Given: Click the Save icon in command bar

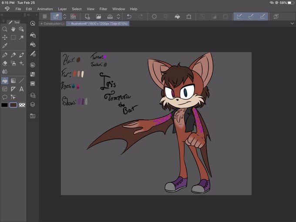Looking at the screenshot, I should tap(110, 17).
